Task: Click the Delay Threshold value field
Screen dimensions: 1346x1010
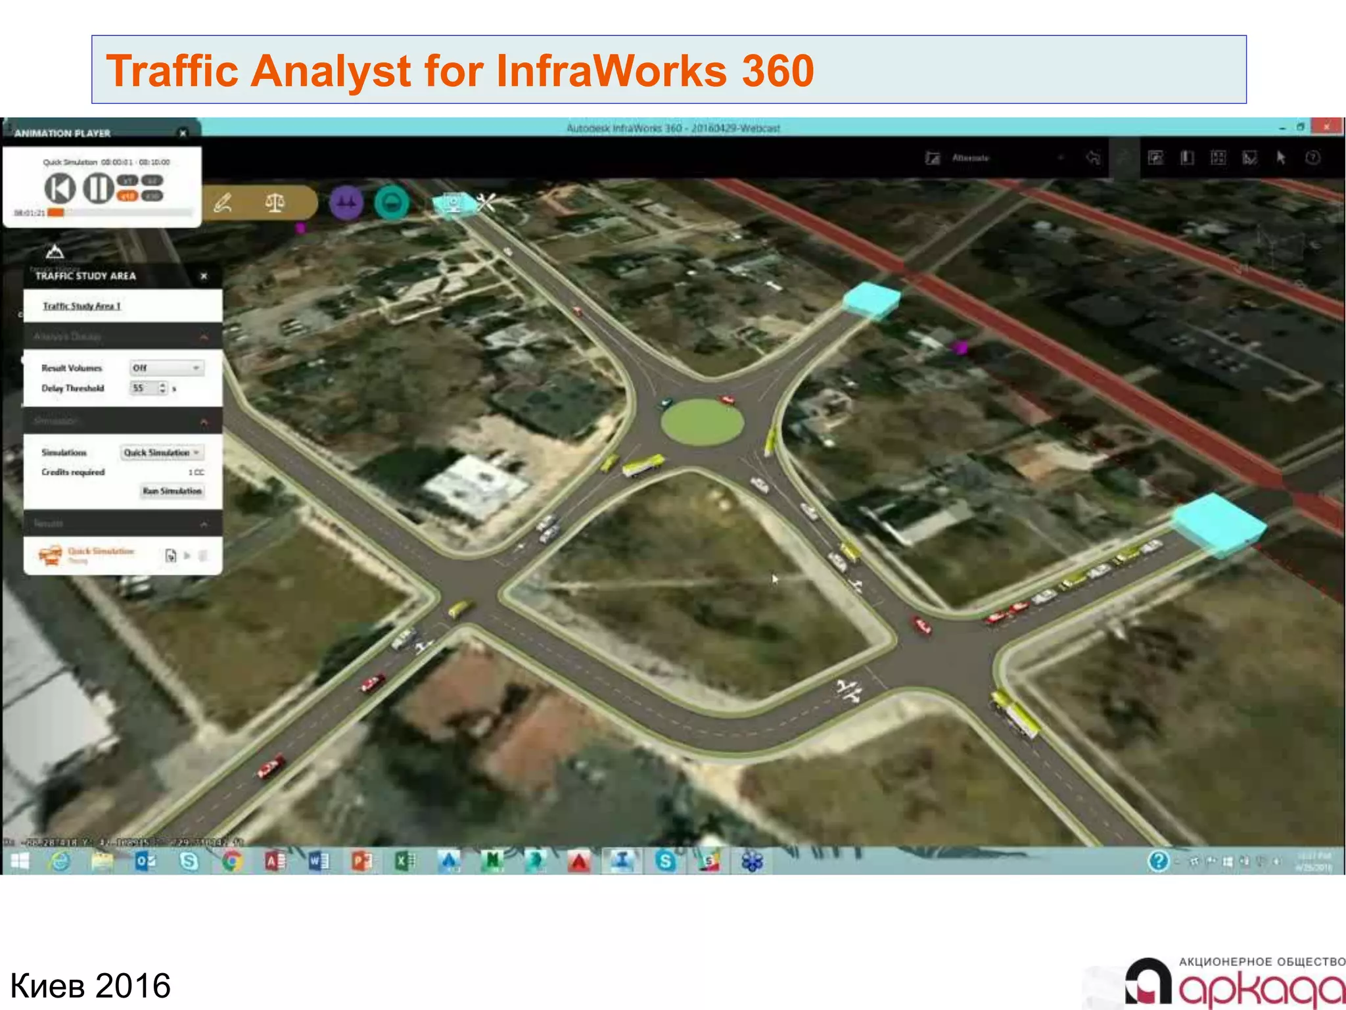Action: pyautogui.click(x=143, y=388)
